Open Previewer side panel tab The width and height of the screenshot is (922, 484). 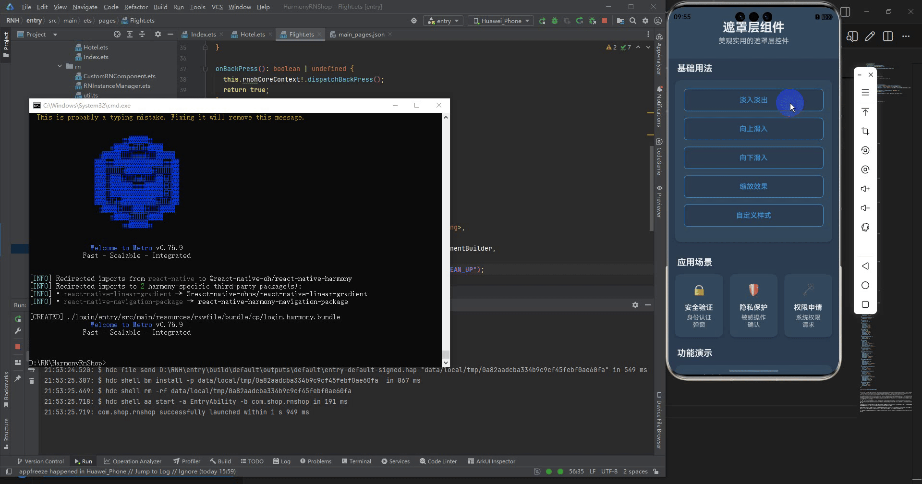[659, 201]
